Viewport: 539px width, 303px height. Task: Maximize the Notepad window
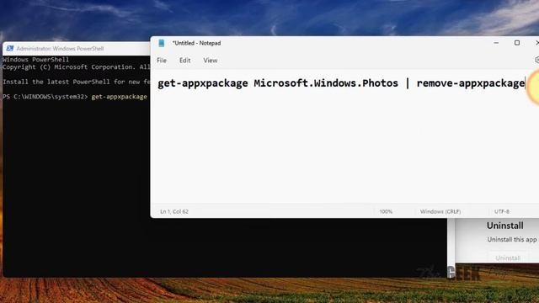click(516, 43)
